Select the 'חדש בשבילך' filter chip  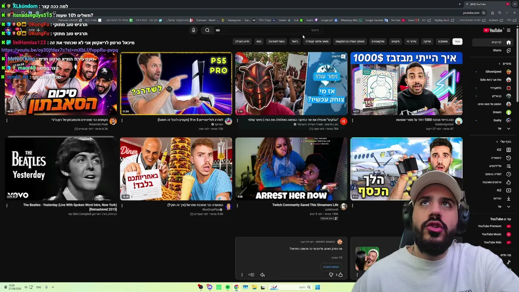point(242,41)
